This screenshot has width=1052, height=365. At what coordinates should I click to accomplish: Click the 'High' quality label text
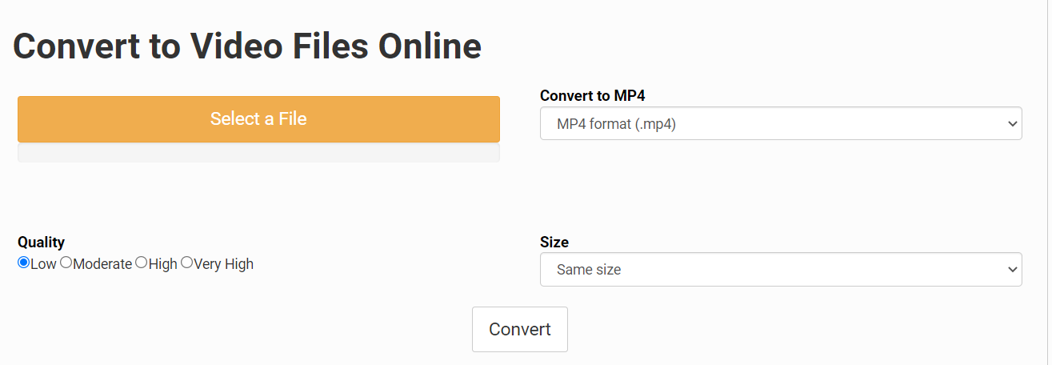163,264
